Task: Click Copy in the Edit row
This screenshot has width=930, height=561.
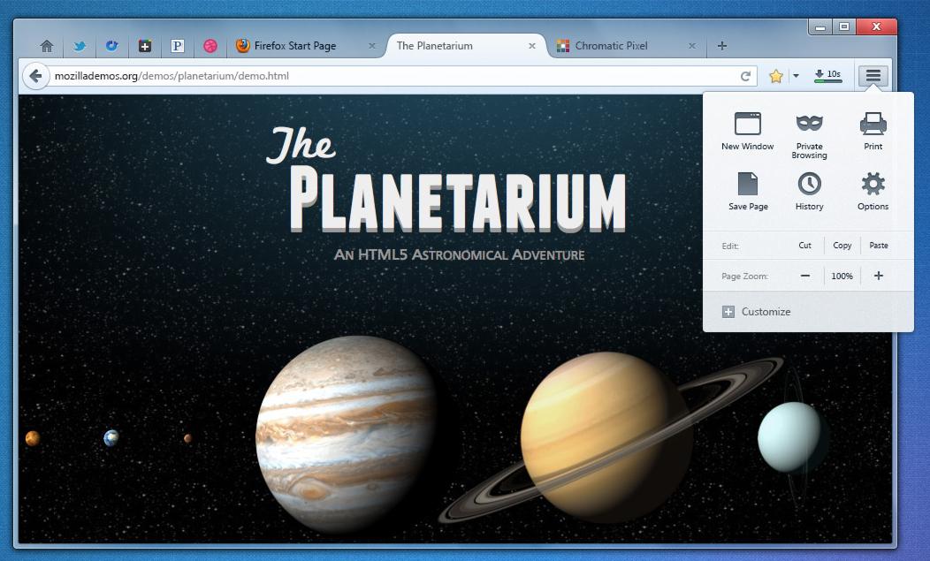Action: pyautogui.click(x=842, y=246)
